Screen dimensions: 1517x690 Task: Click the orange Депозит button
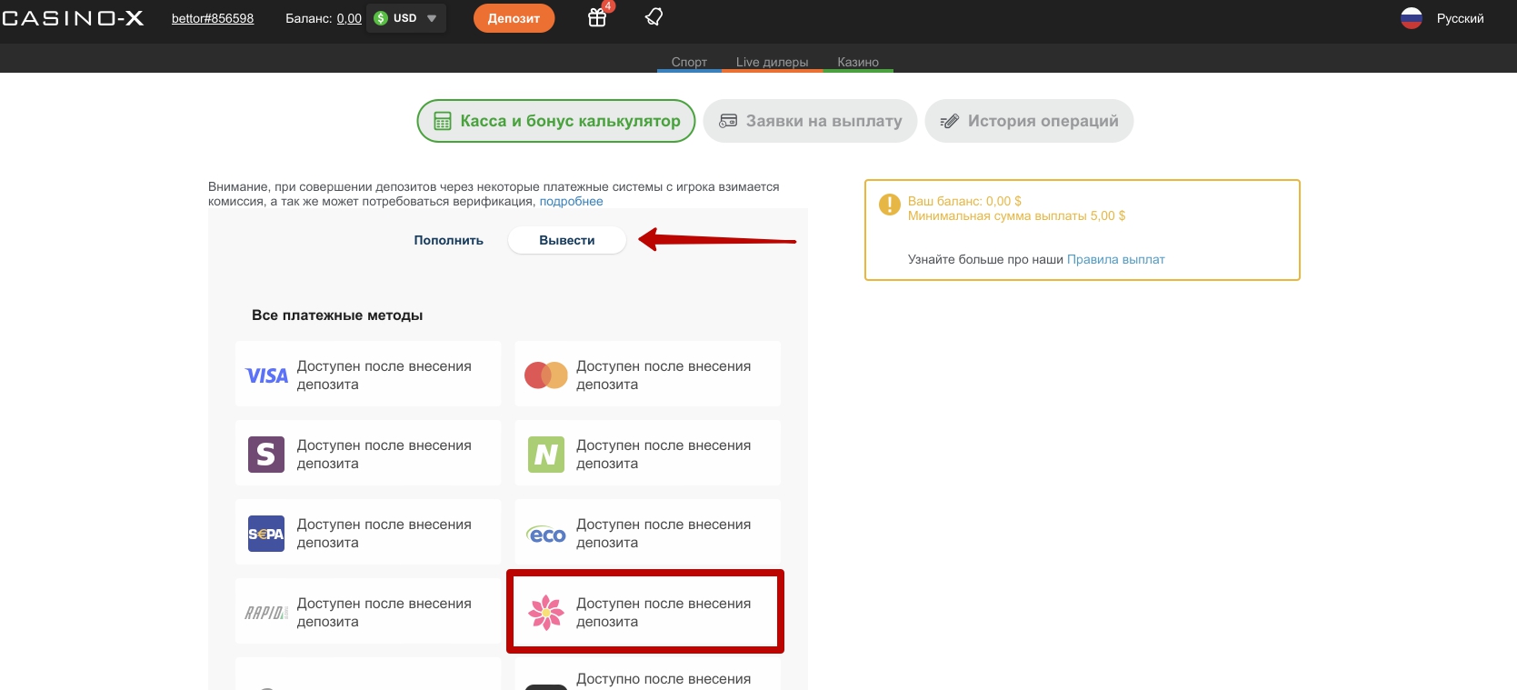tap(514, 18)
